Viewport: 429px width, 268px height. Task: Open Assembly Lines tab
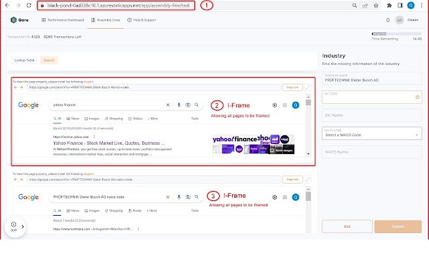pos(106,20)
